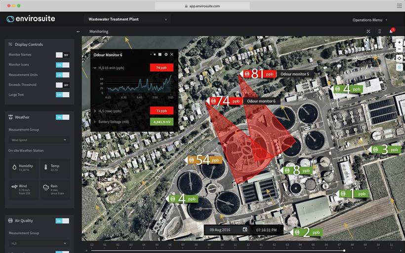
Task: Click the layout icon next to notifications bell
Action: (380, 31)
